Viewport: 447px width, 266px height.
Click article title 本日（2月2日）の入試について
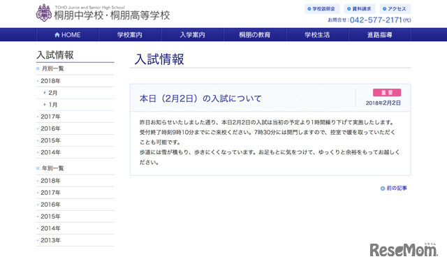[x=200, y=98]
